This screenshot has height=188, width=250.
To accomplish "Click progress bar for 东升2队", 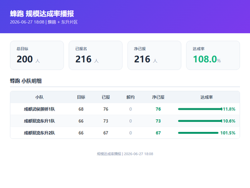I will click(198, 133).
